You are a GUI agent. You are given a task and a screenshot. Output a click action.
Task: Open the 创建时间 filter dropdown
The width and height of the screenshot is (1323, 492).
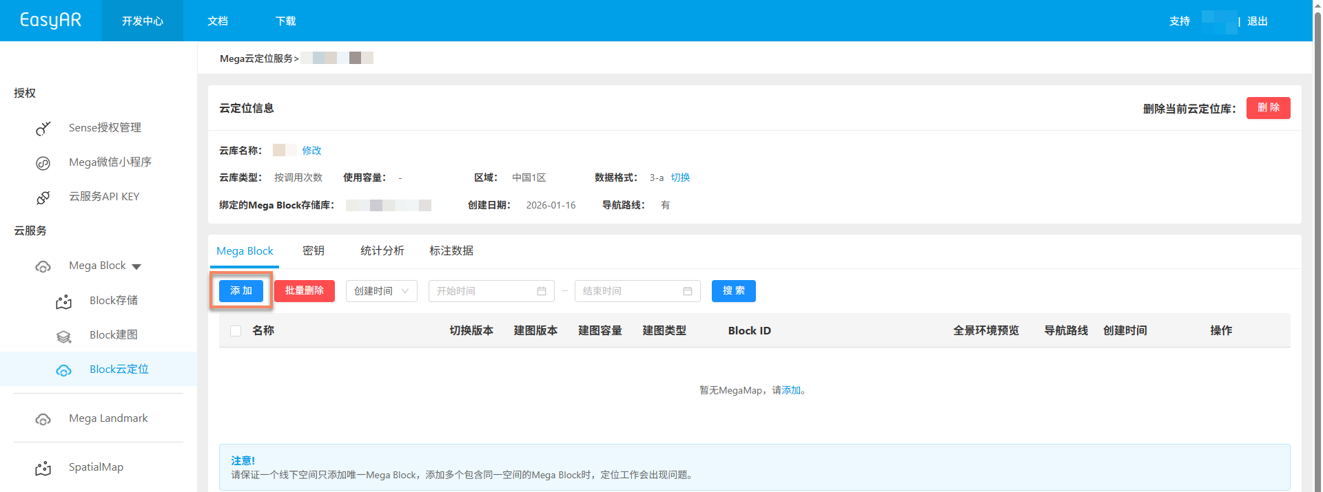[381, 291]
